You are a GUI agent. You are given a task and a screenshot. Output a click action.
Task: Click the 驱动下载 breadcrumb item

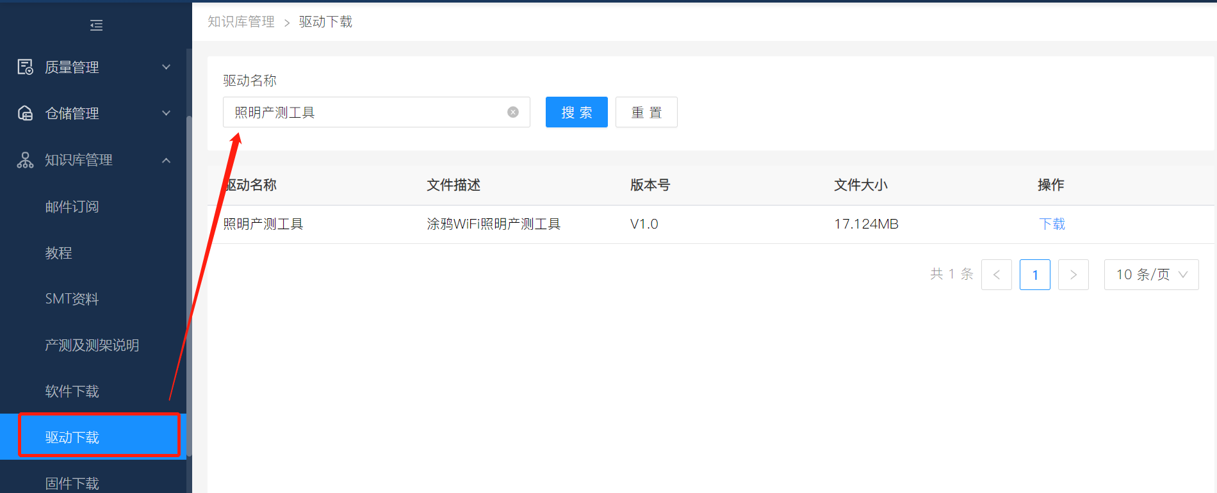325,22
